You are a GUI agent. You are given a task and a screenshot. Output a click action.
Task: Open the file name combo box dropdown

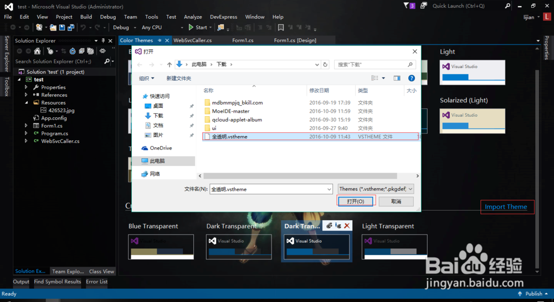329,190
